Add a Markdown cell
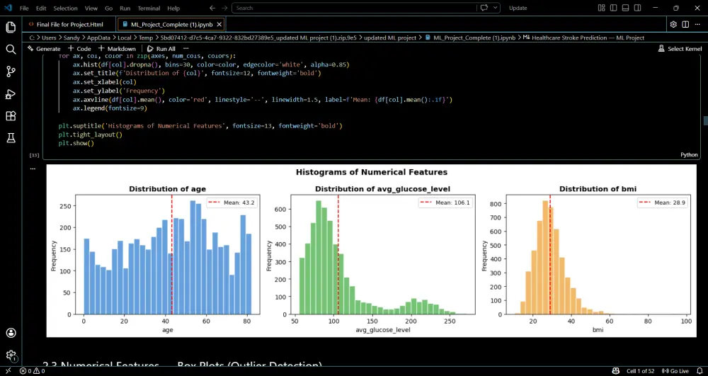Viewport: 708px width, 376px height. [117, 49]
